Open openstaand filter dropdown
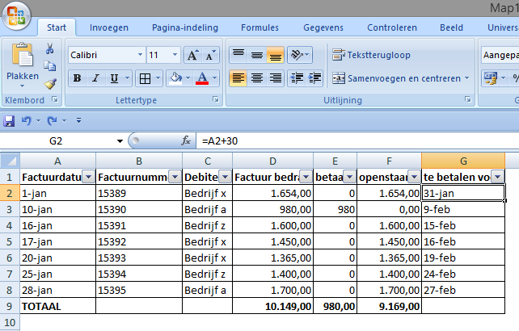Image resolution: width=519 pixels, height=331 pixels. [x=414, y=178]
